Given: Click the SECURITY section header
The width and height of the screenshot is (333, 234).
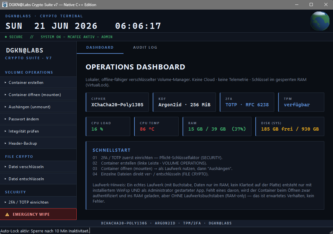Looking at the screenshot, I should (15, 192).
